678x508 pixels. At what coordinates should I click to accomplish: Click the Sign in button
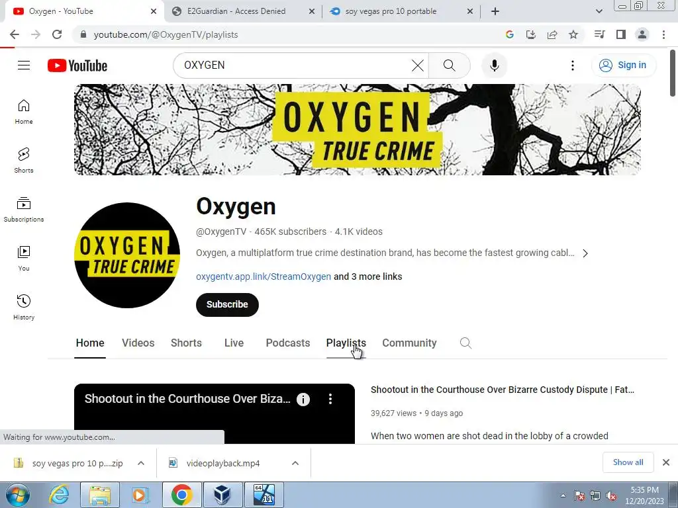(x=624, y=65)
